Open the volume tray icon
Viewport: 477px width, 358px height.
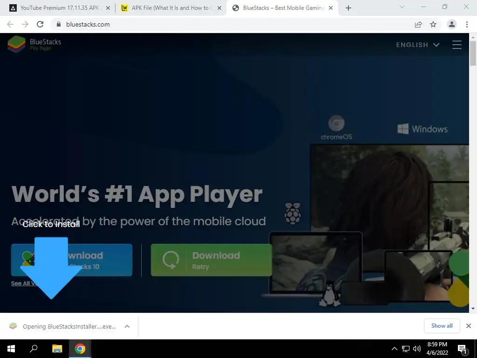(x=417, y=349)
